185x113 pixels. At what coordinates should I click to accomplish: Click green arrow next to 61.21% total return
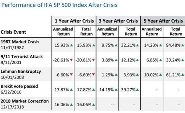[x=183, y=75]
